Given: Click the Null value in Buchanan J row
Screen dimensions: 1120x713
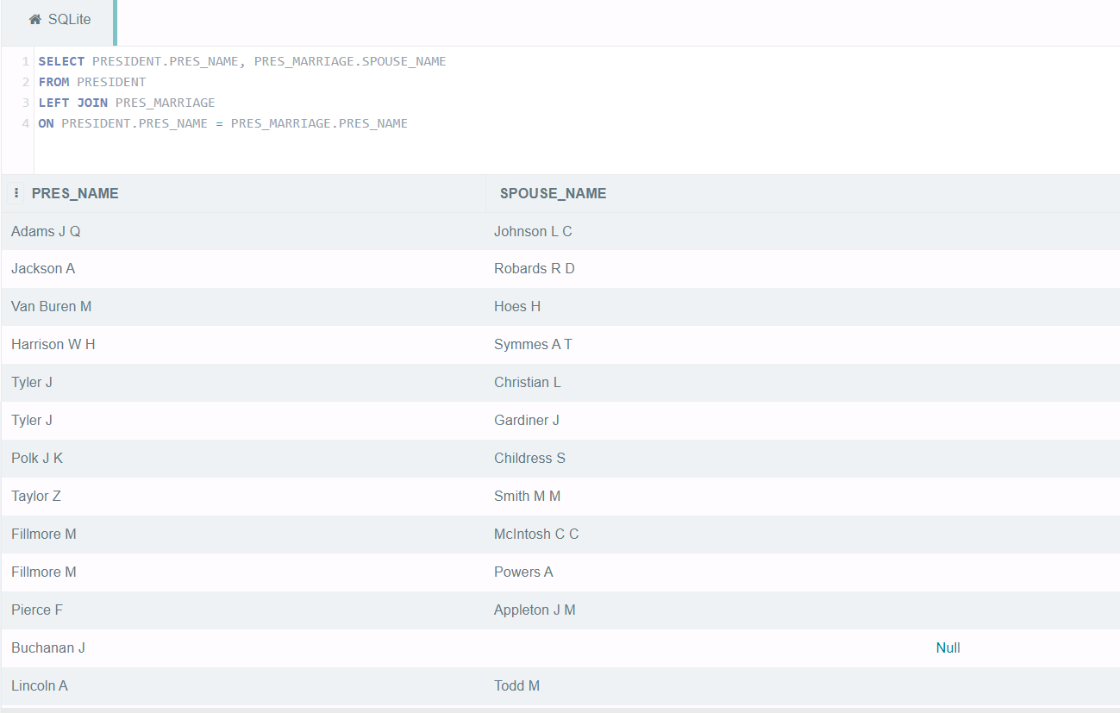Looking at the screenshot, I should point(948,648).
